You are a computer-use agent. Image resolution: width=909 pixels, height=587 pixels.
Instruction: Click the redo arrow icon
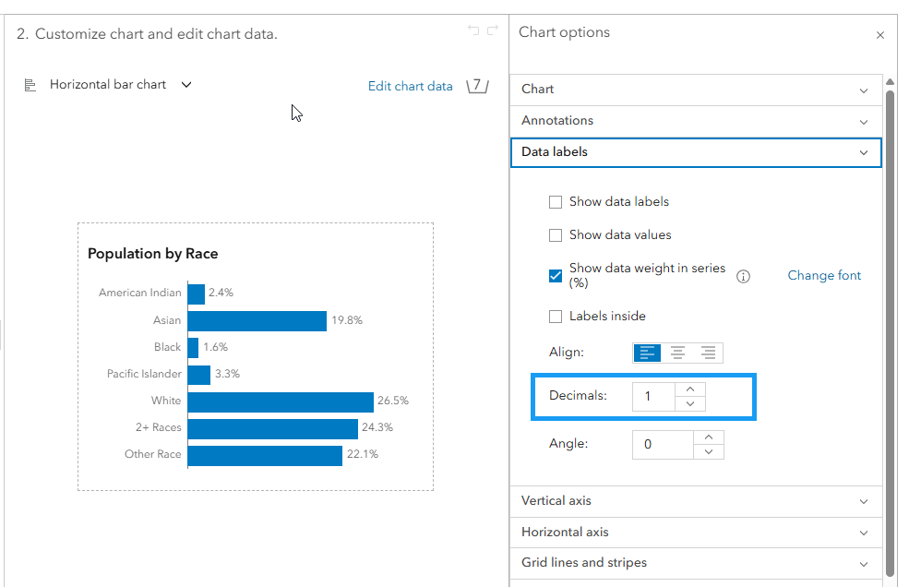click(x=493, y=31)
